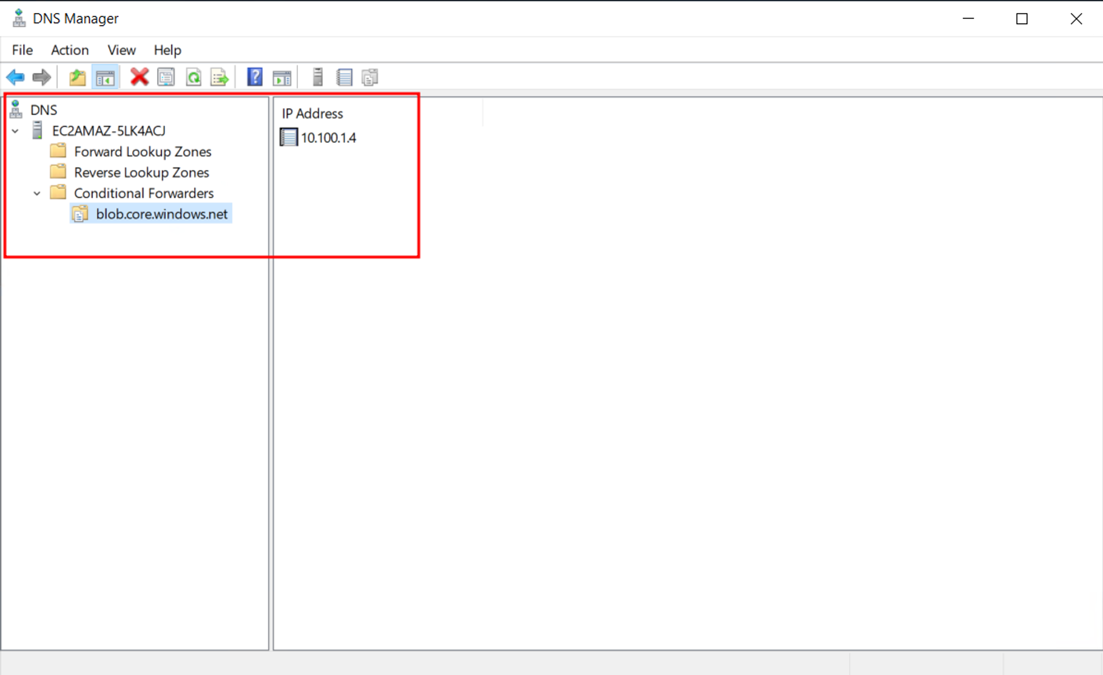Click the server tower toolbar icon

(x=318, y=77)
